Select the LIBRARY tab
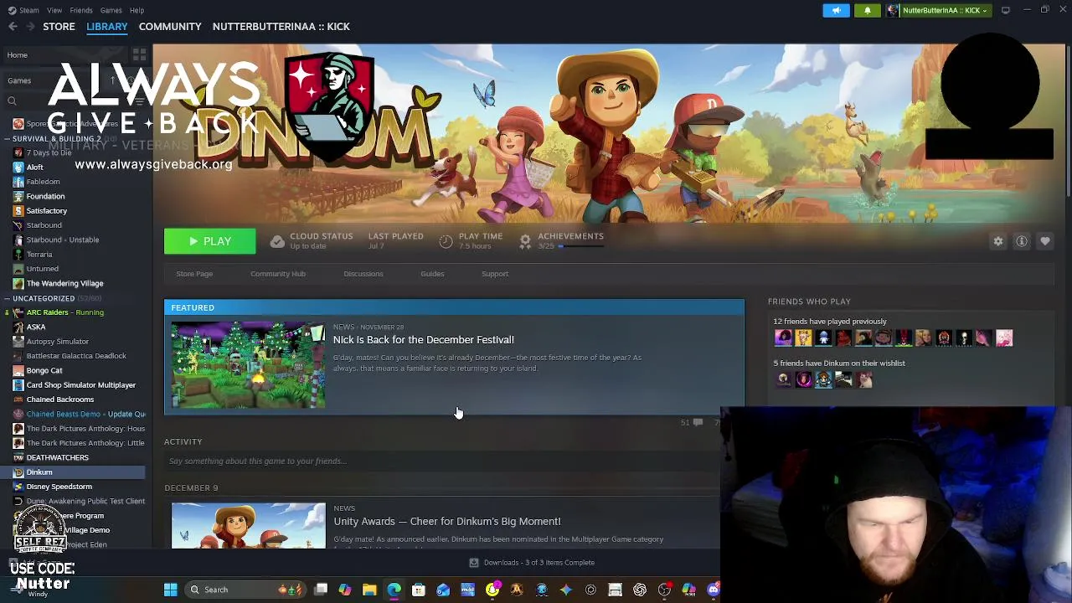This screenshot has width=1072, height=603. 107,27
